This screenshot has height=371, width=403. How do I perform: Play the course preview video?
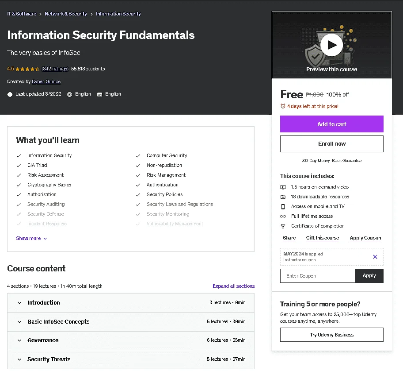click(331, 45)
